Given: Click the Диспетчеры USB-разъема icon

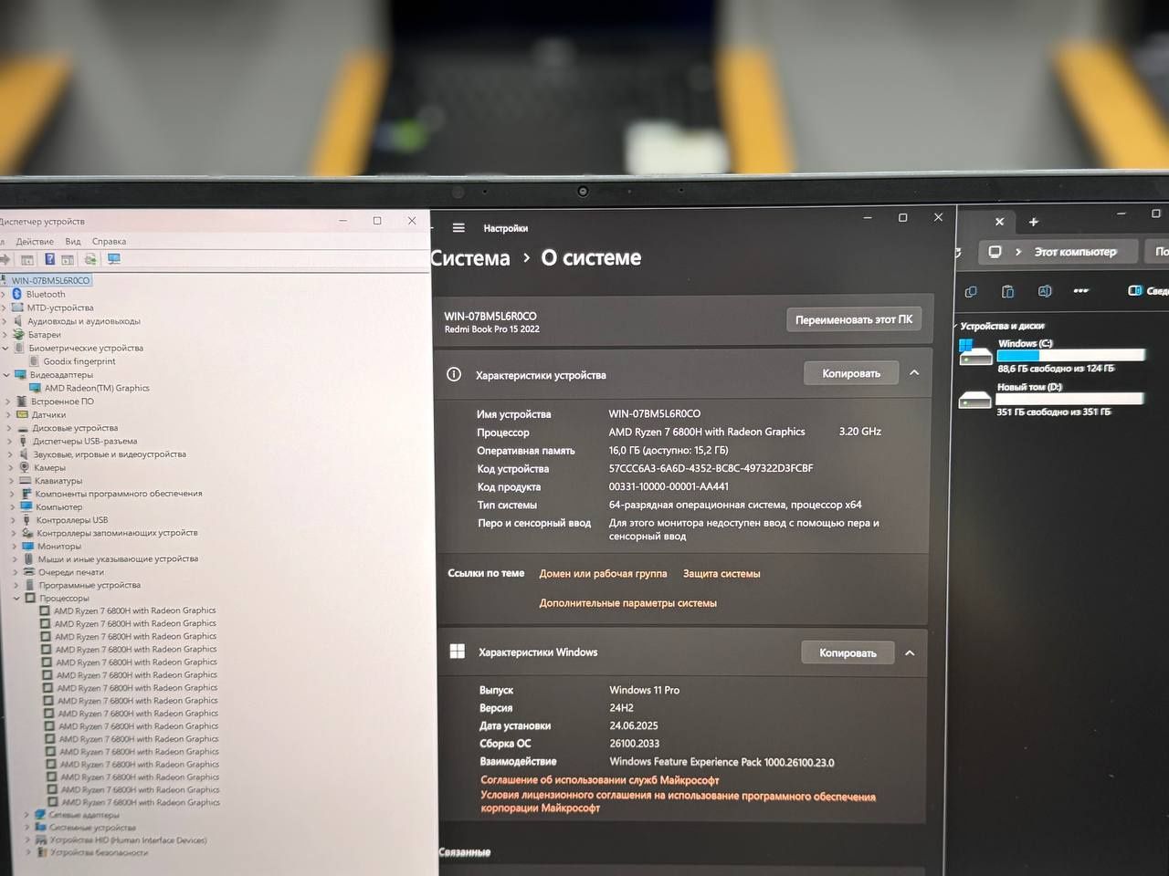Looking at the screenshot, I should pyautogui.click(x=25, y=442).
